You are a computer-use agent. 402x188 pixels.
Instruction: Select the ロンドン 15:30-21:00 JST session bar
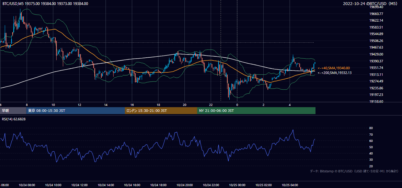(161, 111)
